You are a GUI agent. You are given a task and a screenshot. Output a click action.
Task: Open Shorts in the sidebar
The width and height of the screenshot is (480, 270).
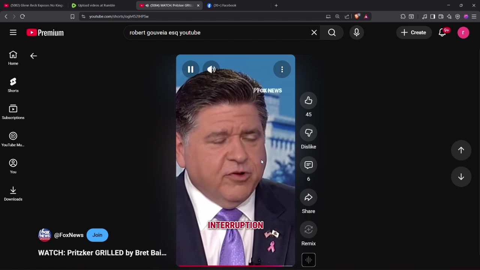[x=13, y=85]
